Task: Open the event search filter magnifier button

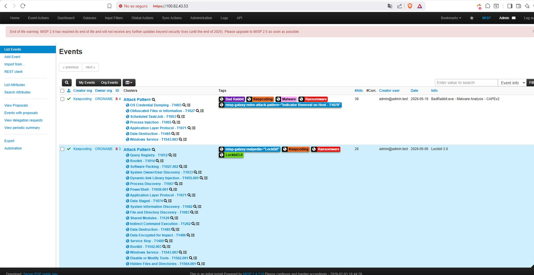Action: (67, 83)
